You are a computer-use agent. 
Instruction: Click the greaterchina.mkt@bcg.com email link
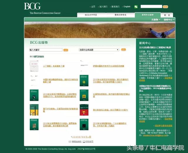point(155,135)
